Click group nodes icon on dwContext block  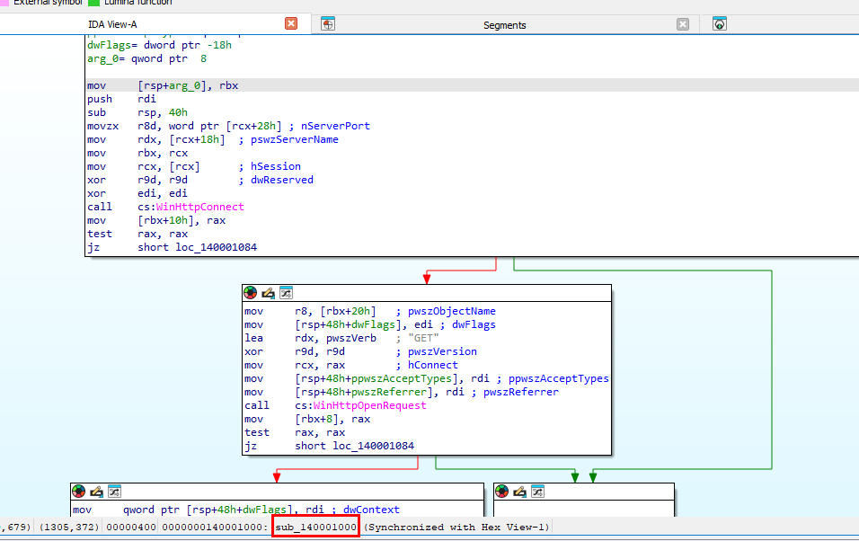(113, 492)
